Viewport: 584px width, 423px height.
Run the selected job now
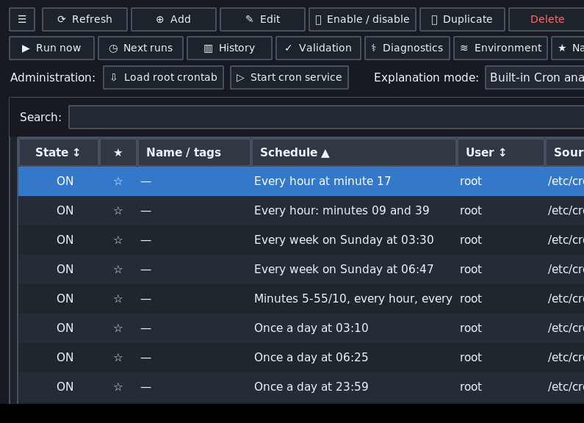[x=51, y=48]
